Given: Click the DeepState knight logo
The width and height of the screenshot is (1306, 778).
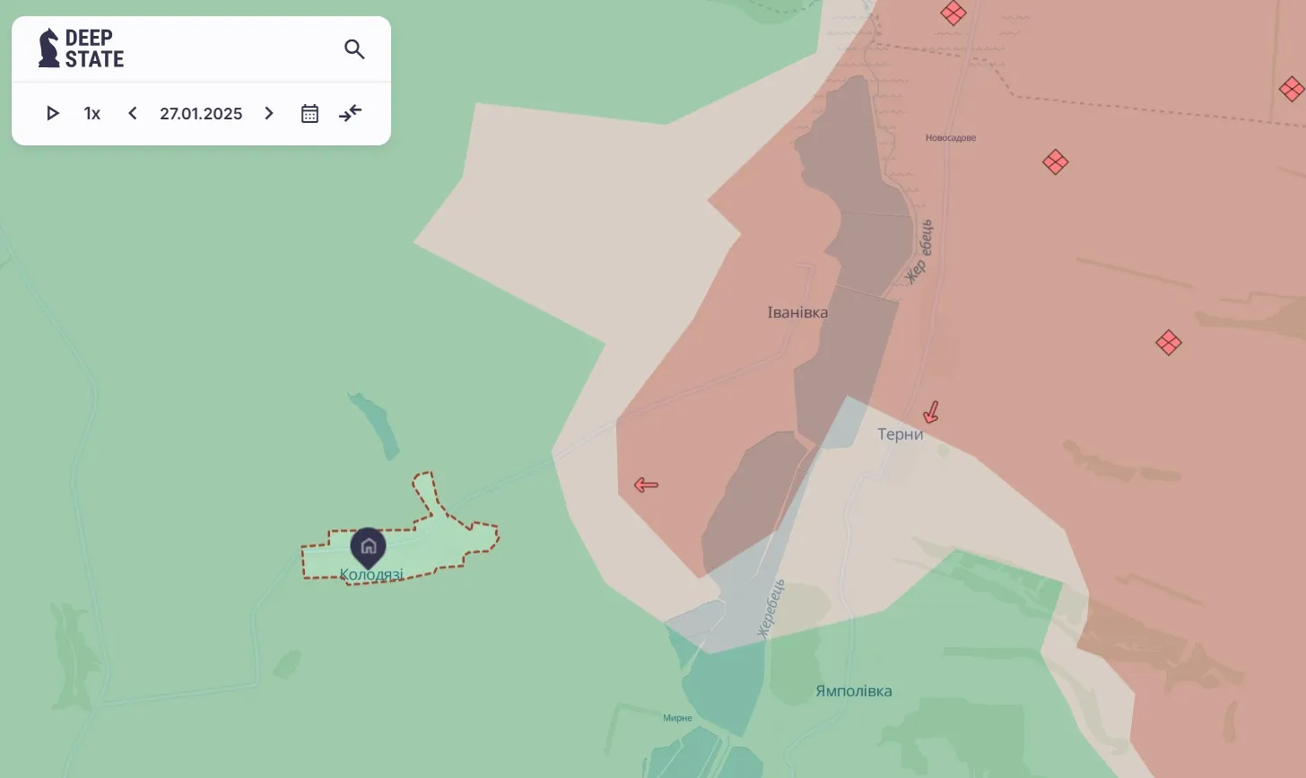Looking at the screenshot, I should tap(48, 48).
